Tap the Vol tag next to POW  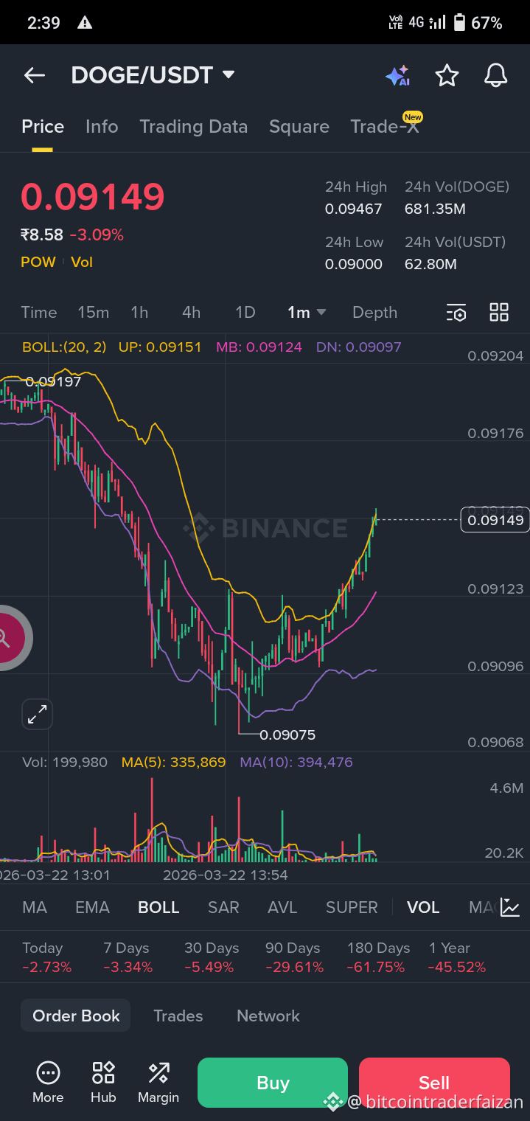click(82, 262)
